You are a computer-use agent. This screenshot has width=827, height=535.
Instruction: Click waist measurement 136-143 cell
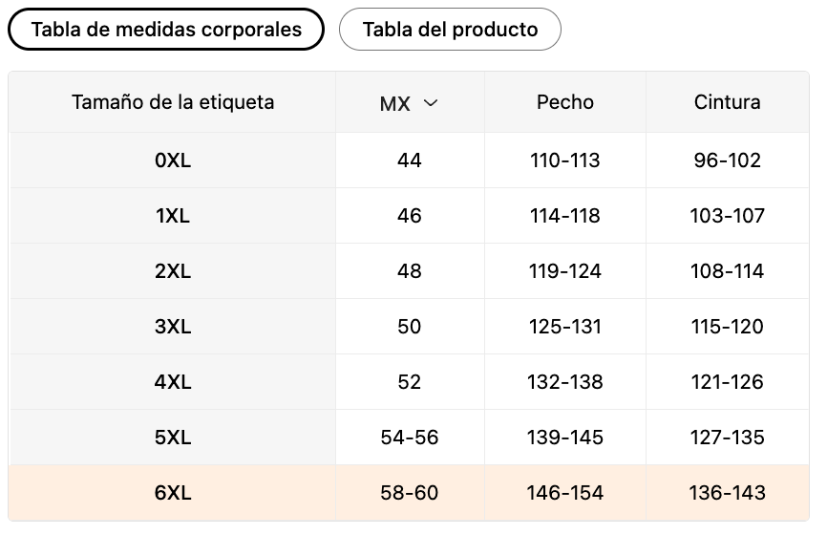(x=728, y=493)
